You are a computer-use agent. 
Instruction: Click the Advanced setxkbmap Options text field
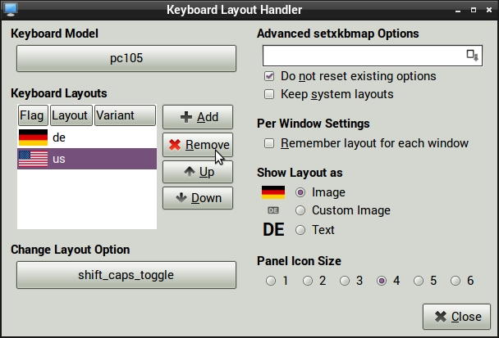[x=361, y=55]
